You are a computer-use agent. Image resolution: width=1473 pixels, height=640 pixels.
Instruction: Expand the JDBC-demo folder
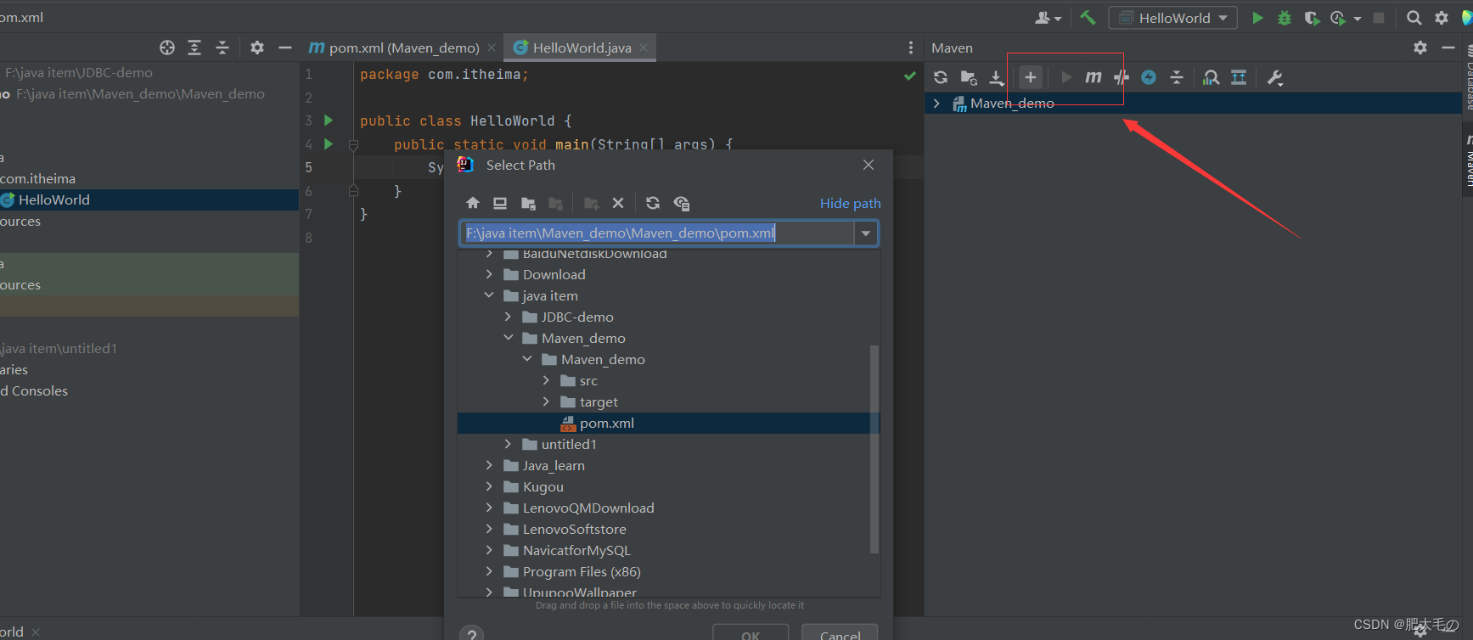pos(508,317)
